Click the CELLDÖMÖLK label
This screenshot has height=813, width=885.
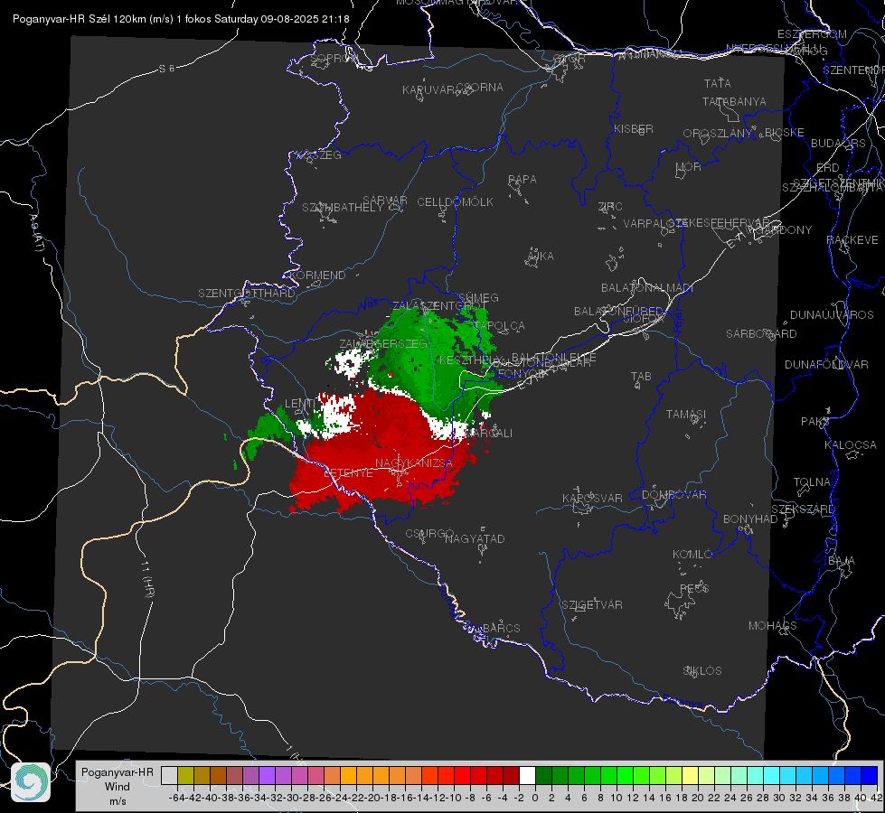point(455,202)
